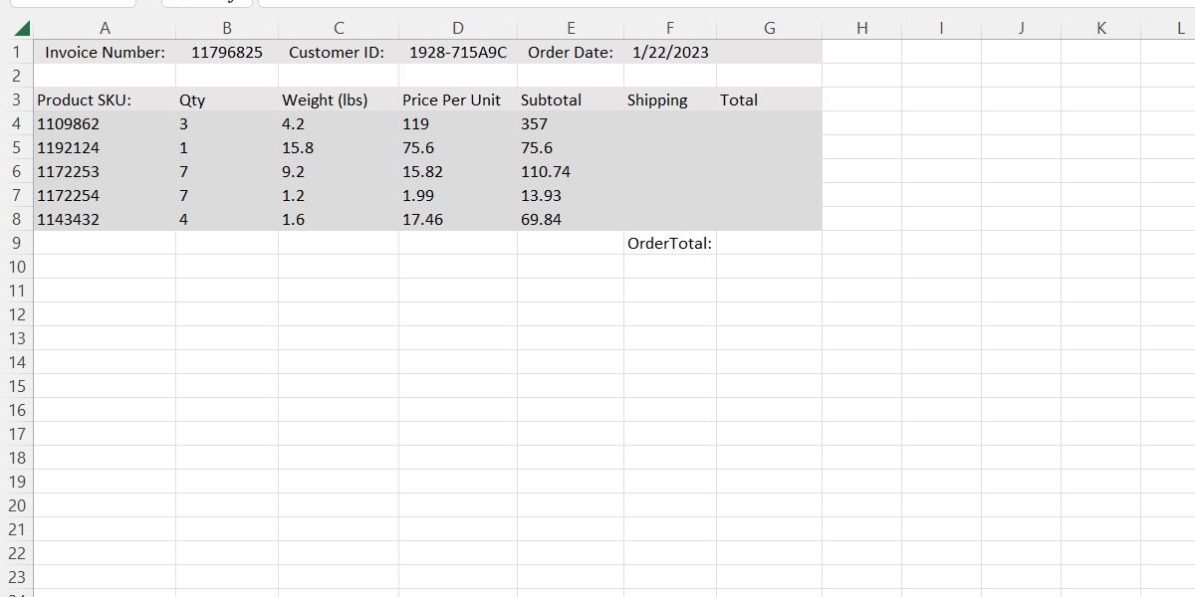The width and height of the screenshot is (1195, 597).
Task: Click subtotal value 69.84
Action: click(571, 219)
